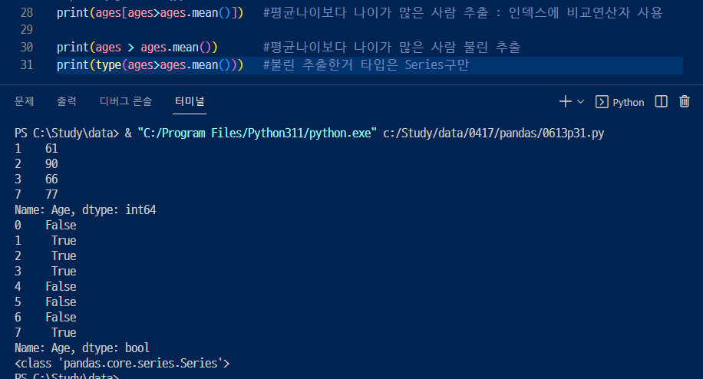Click 'Name: Age, dtype: bool' output line
This screenshot has height=379, width=703.
click(82, 348)
